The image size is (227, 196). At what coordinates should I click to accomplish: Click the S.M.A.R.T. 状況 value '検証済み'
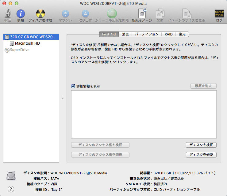click(x=160, y=184)
